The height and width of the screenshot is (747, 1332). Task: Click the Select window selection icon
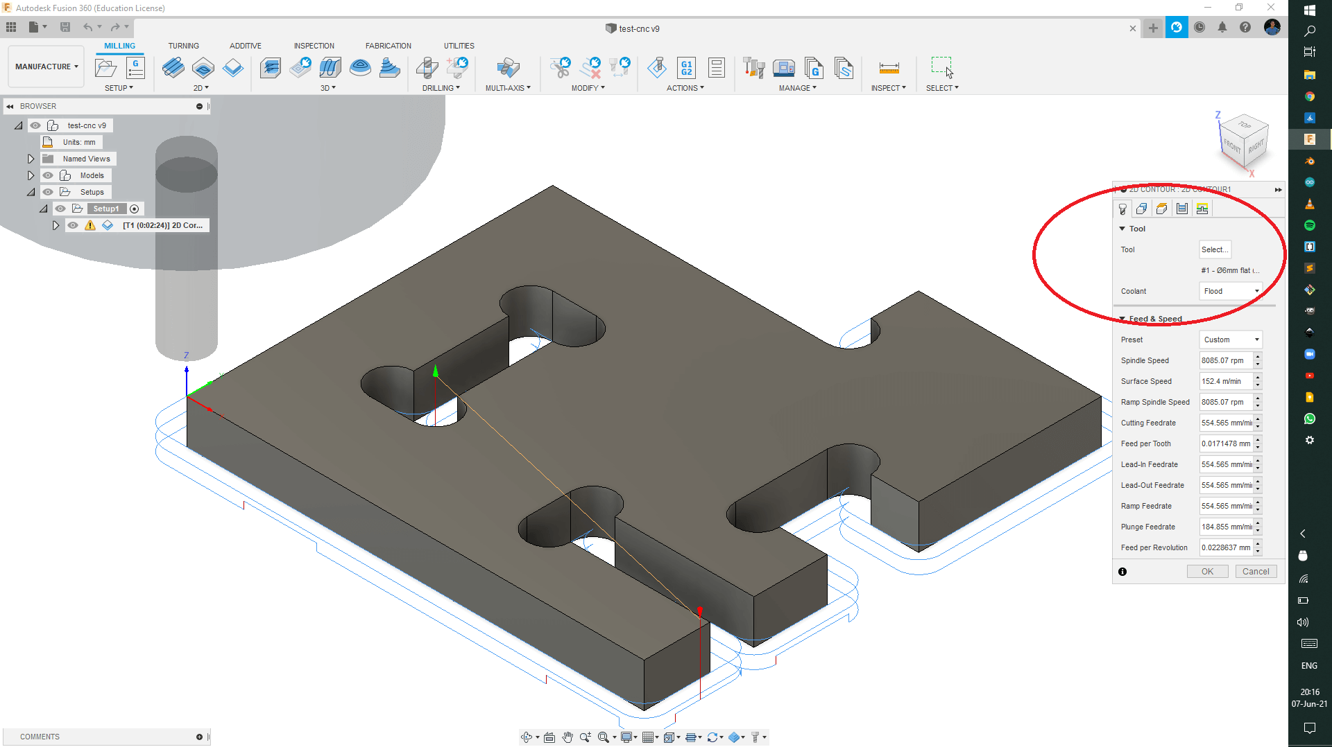pyautogui.click(x=942, y=67)
